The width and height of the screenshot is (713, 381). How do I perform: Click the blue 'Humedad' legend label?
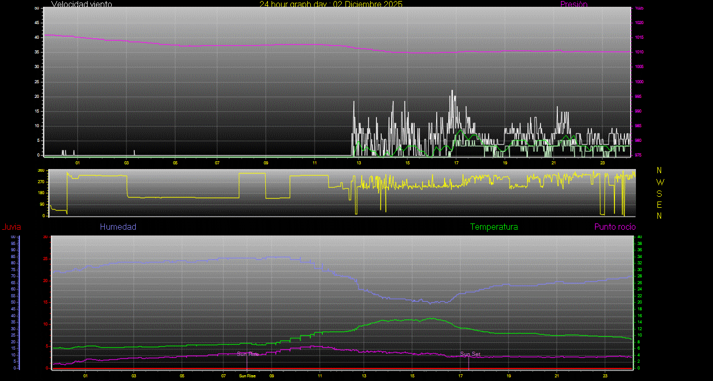pos(118,227)
